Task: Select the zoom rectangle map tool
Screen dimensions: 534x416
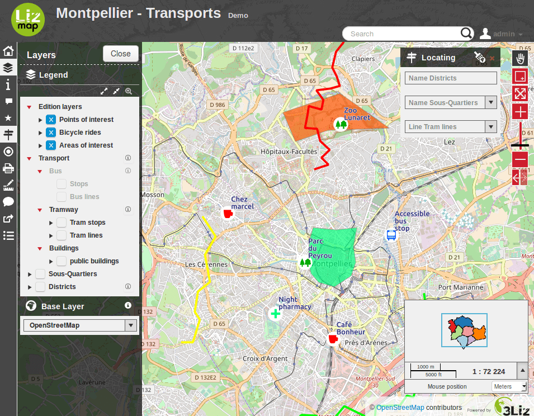Action: pyautogui.click(x=520, y=76)
